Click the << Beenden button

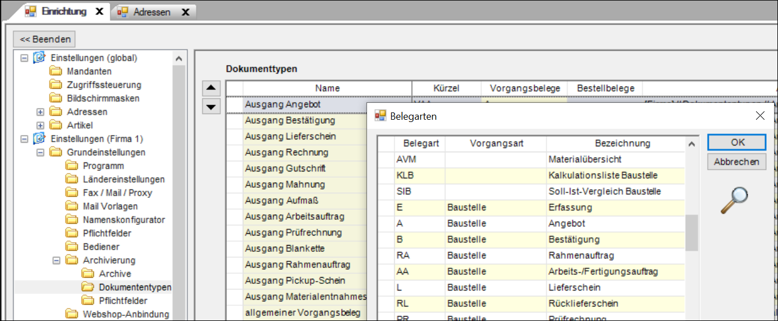coord(44,39)
